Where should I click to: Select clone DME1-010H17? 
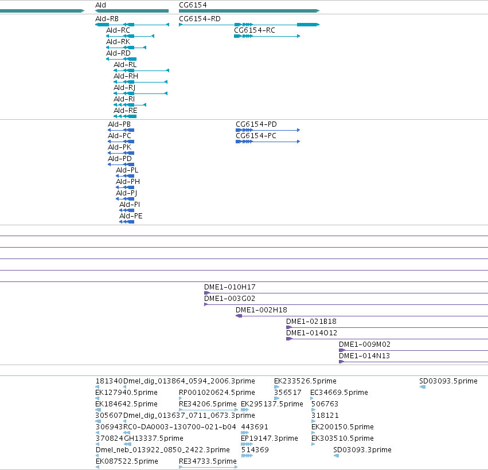click(230, 287)
